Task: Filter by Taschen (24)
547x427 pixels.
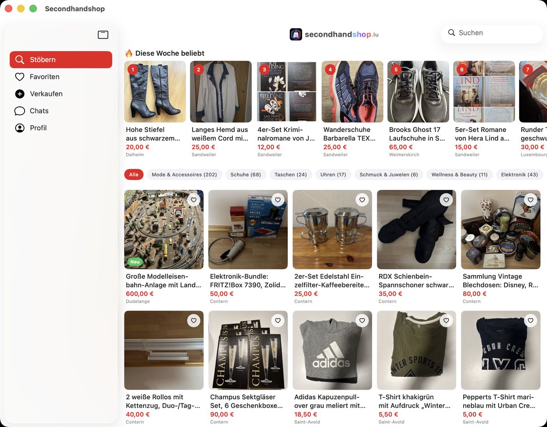Action: pyautogui.click(x=290, y=174)
